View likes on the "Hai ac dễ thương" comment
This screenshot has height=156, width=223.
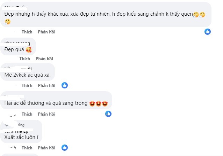pos(108,114)
